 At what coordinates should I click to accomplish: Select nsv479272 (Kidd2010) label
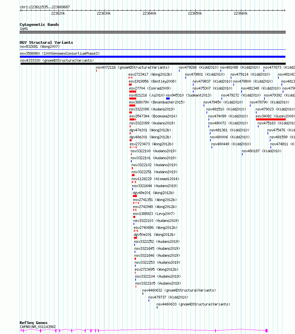click(241, 95)
